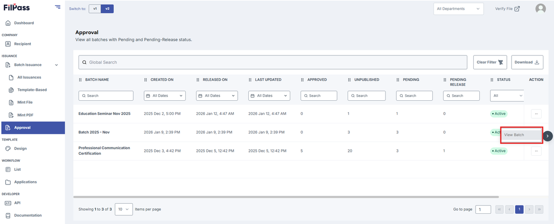
Task: Click the Created On column drag handle
Action: pos(146,80)
